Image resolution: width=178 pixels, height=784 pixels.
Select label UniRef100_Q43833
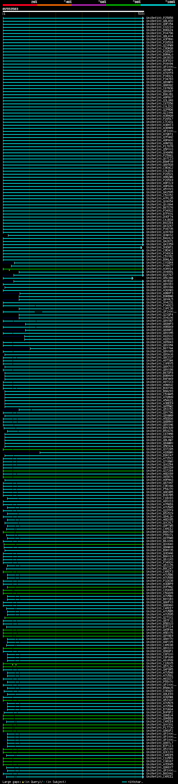pos(159,58)
